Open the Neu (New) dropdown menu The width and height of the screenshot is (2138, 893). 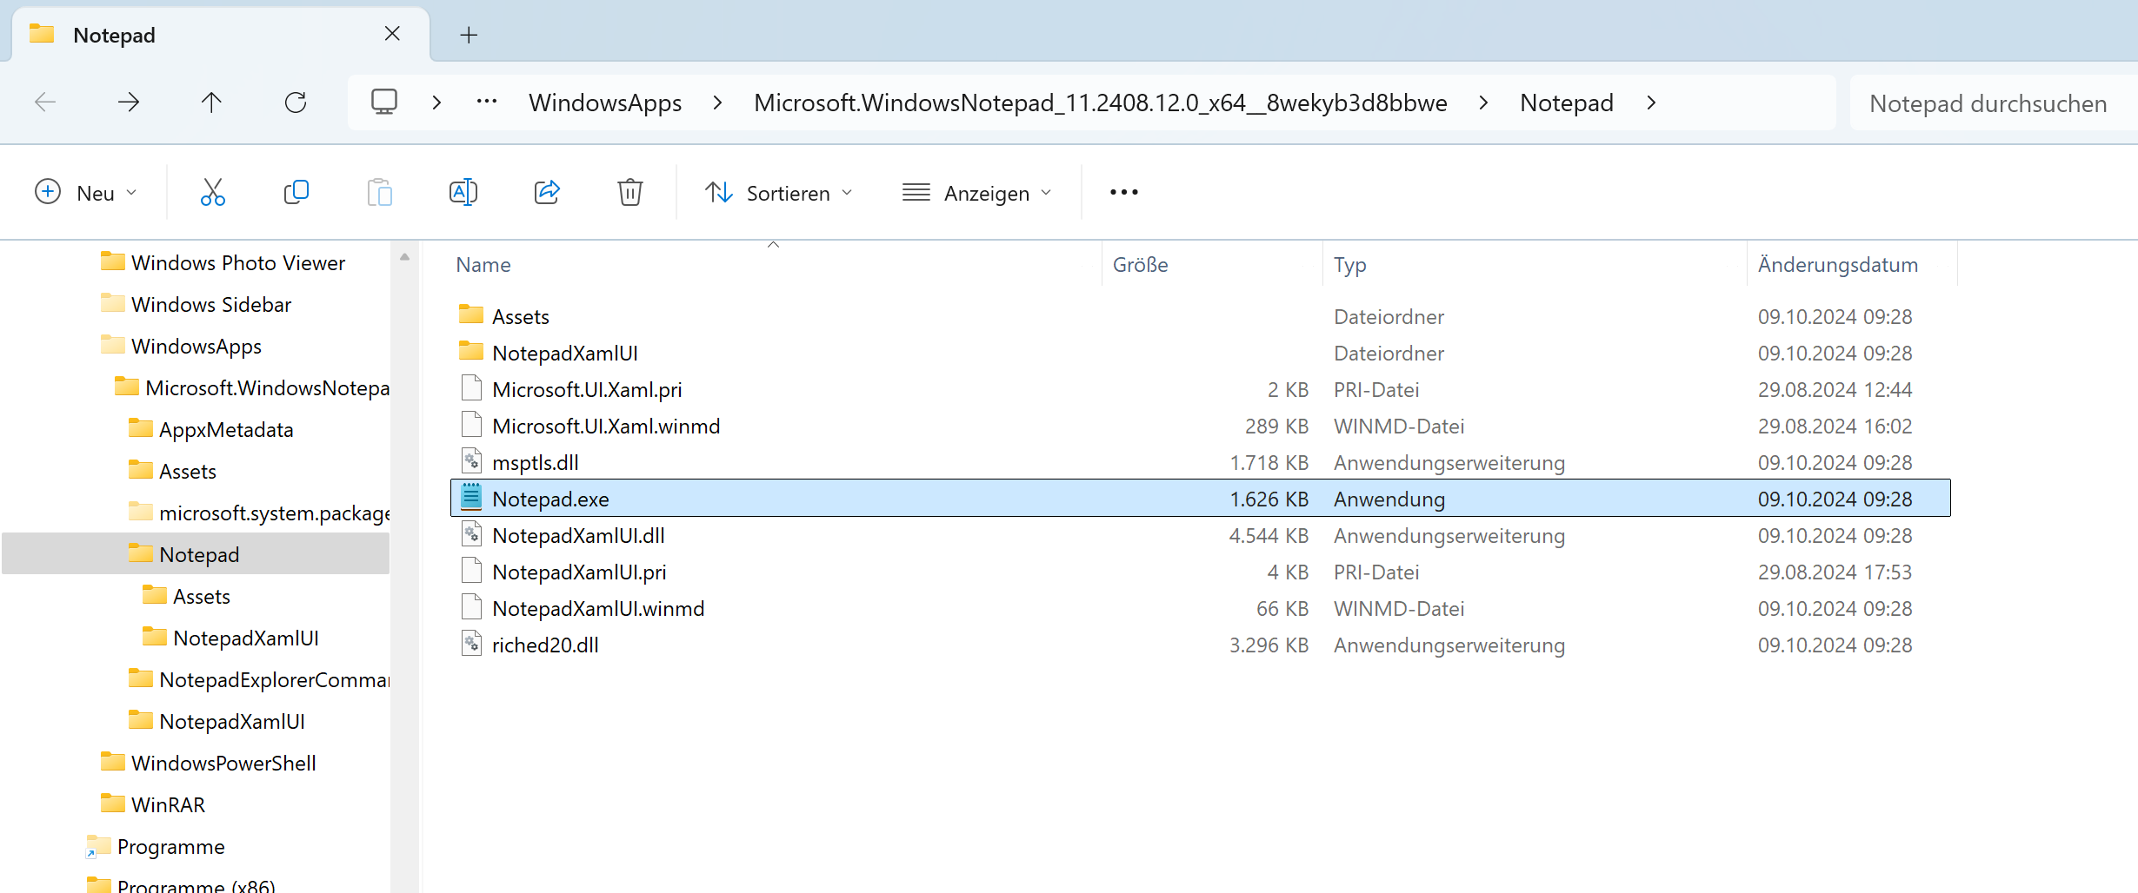click(85, 192)
